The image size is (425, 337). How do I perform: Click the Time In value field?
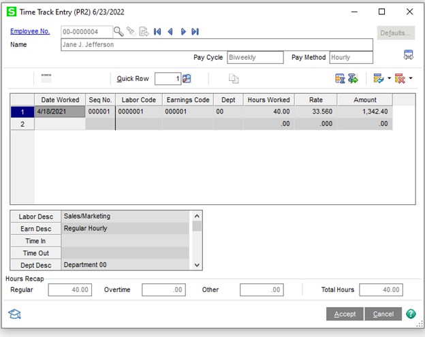coord(125,240)
